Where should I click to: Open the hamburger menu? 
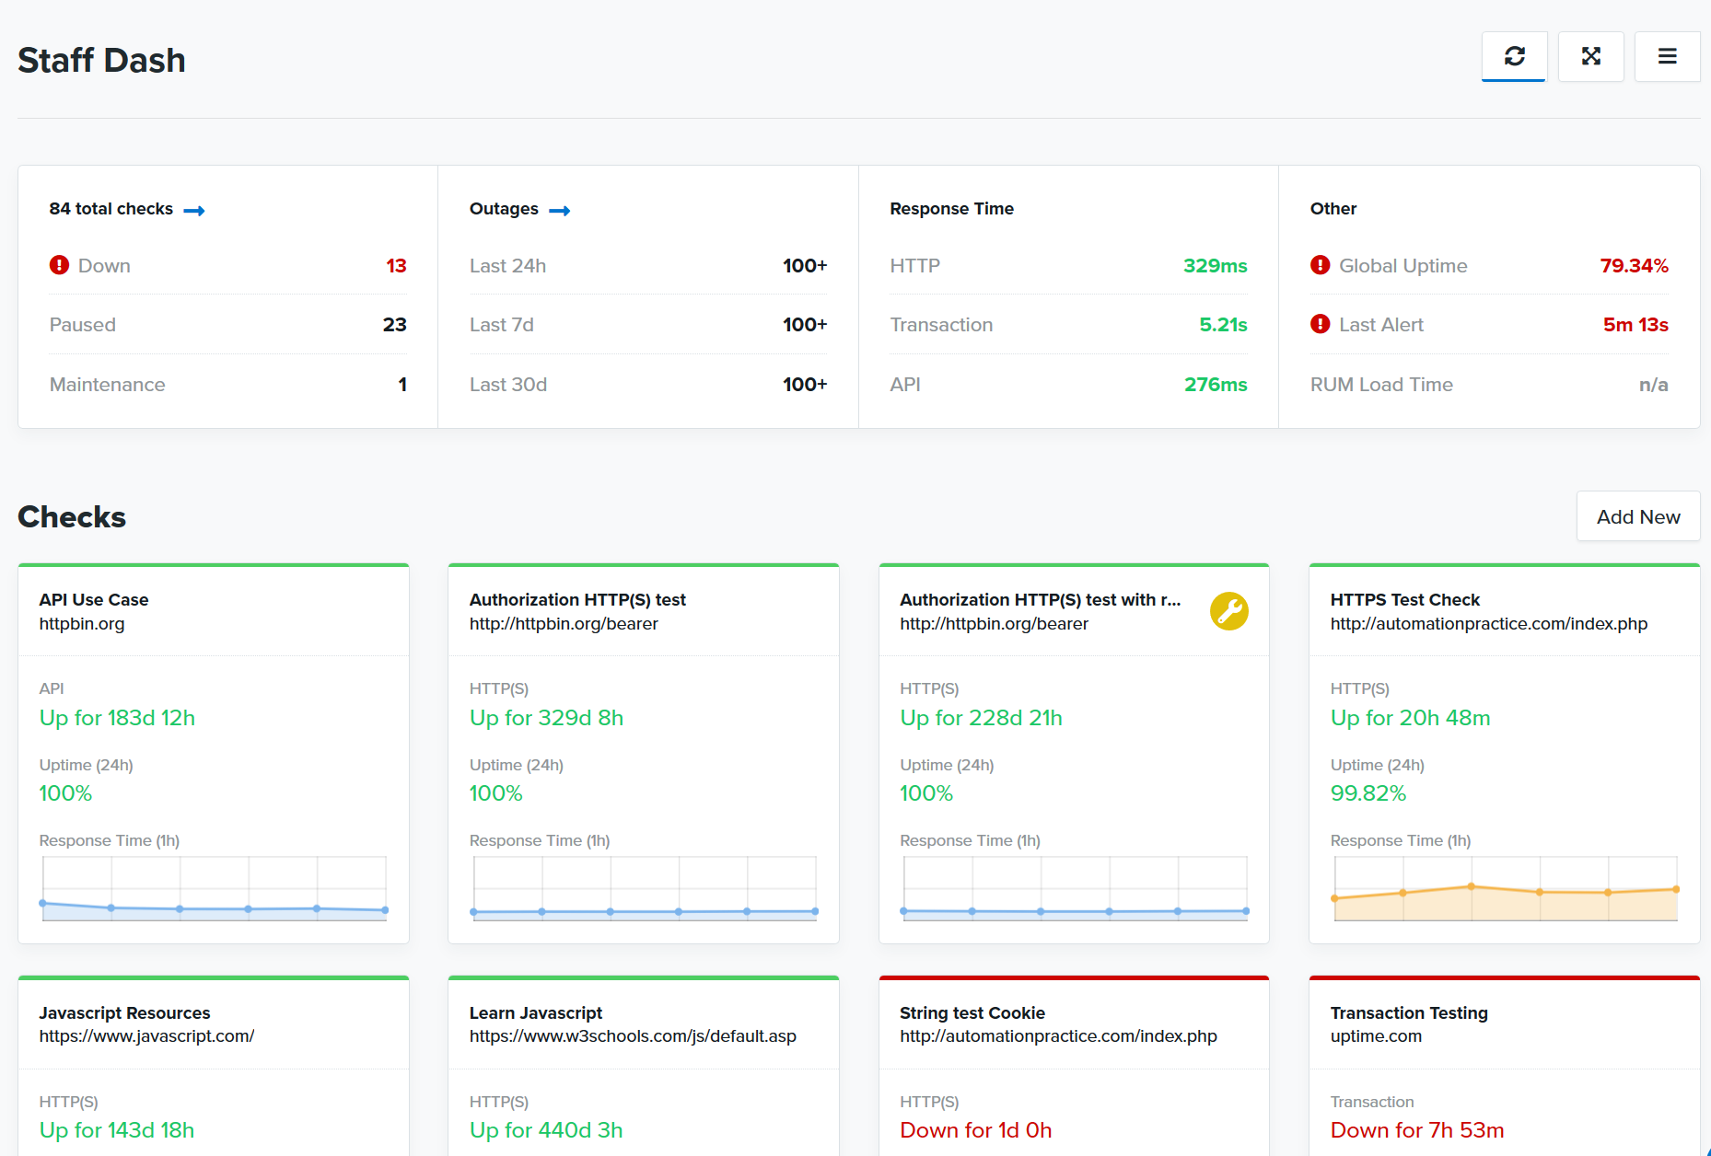(x=1667, y=56)
